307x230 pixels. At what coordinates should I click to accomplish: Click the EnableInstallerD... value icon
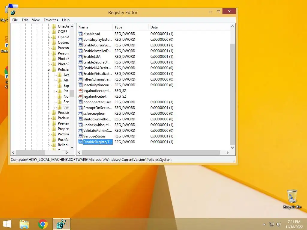pyautogui.click(x=80, y=51)
